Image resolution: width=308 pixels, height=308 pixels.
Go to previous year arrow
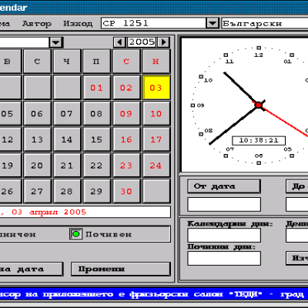pos(119,42)
